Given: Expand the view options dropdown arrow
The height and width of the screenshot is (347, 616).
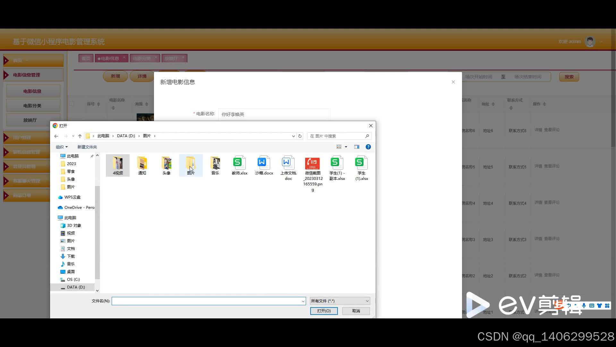Looking at the screenshot, I should pyautogui.click(x=346, y=147).
